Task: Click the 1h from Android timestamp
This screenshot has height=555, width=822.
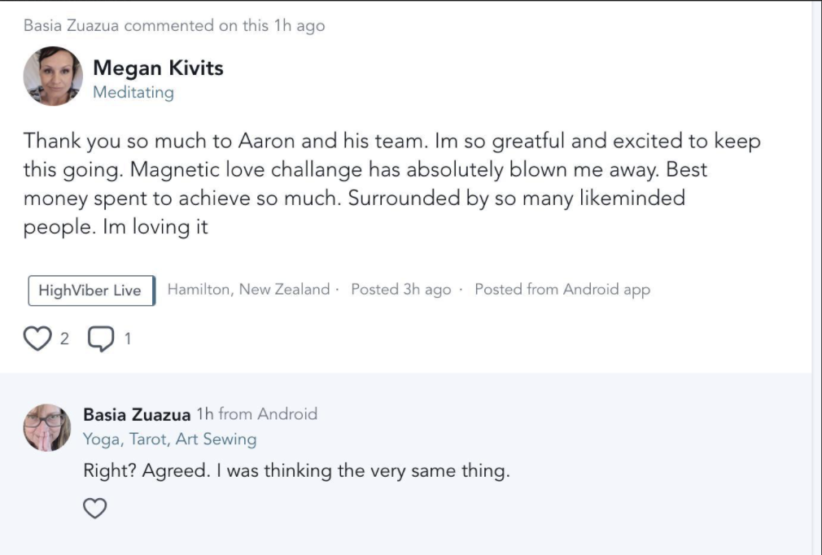Action: (x=256, y=414)
